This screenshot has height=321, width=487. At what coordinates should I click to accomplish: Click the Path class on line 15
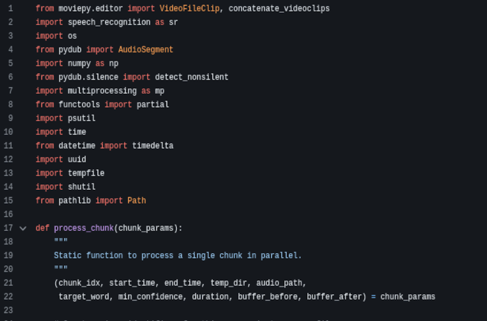tap(136, 200)
